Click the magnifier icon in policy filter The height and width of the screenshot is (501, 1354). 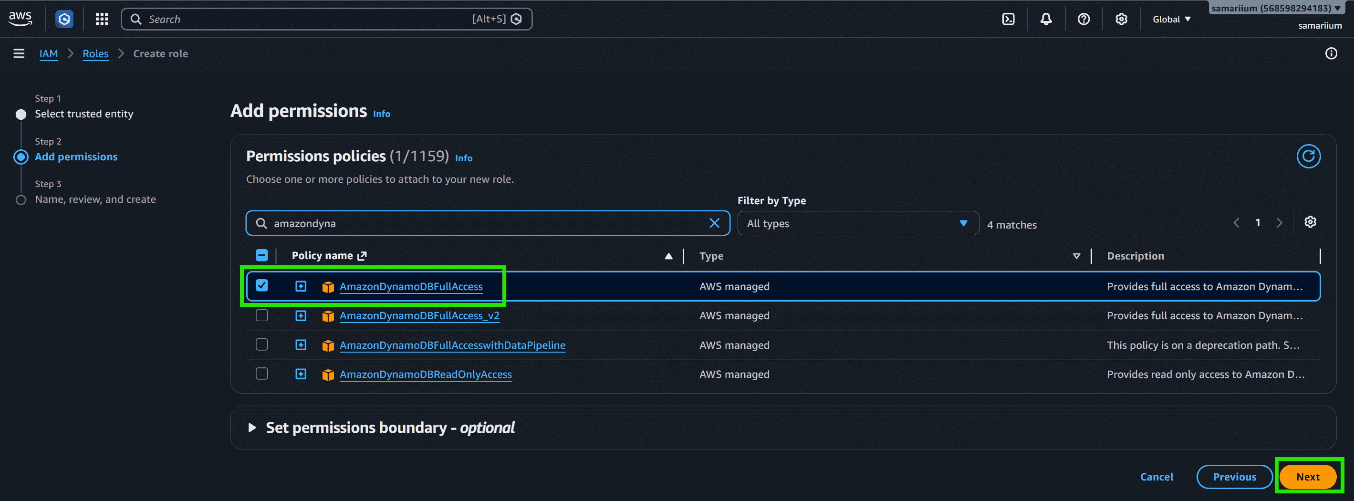tap(261, 223)
